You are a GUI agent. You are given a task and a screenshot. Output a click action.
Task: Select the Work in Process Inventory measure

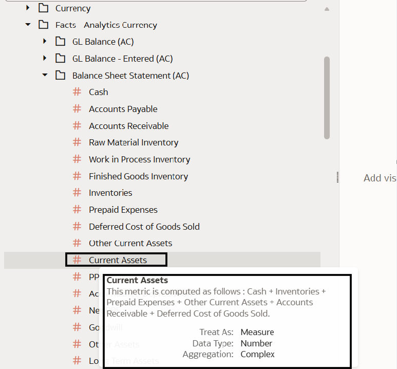[140, 159]
